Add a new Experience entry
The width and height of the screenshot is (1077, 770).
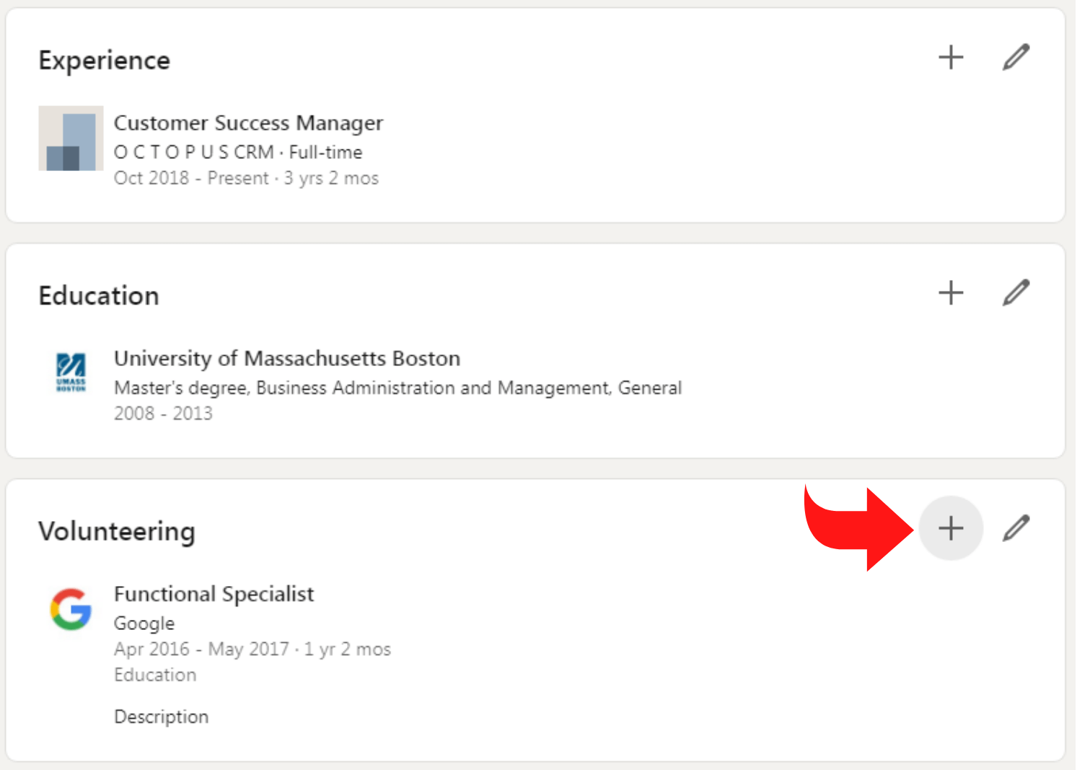pyautogui.click(x=951, y=58)
